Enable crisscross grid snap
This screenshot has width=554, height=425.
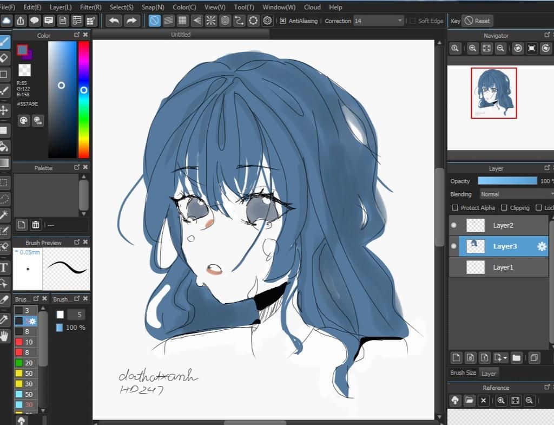[x=183, y=21]
